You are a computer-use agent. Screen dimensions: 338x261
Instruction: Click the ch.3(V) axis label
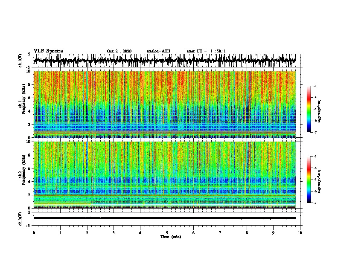coord(20,219)
